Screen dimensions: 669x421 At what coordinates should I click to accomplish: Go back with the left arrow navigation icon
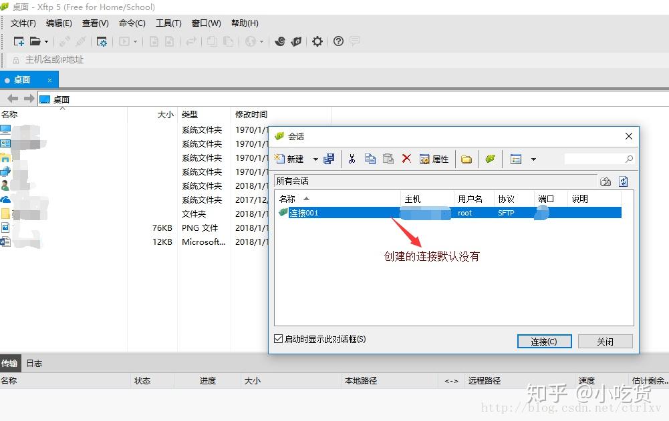[x=13, y=99]
